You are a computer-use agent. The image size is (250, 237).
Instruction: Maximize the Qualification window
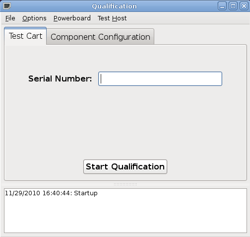(233, 6)
